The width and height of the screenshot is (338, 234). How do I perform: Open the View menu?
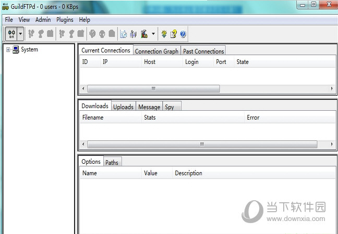click(x=24, y=20)
